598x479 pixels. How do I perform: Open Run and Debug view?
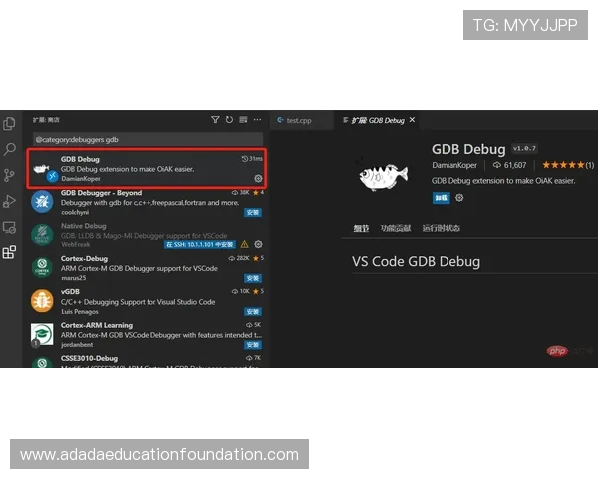(x=10, y=201)
